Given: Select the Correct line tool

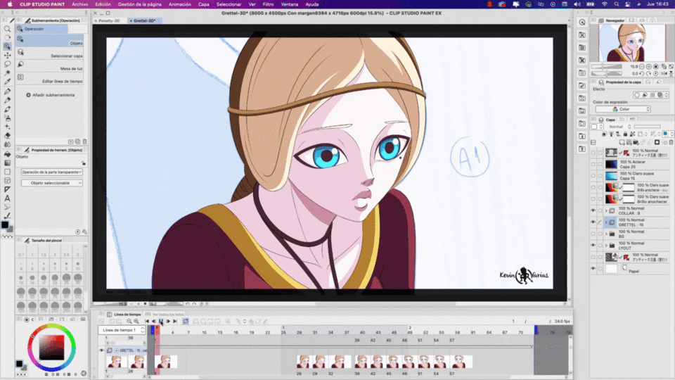Looking at the screenshot, I should click(x=7, y=216).
